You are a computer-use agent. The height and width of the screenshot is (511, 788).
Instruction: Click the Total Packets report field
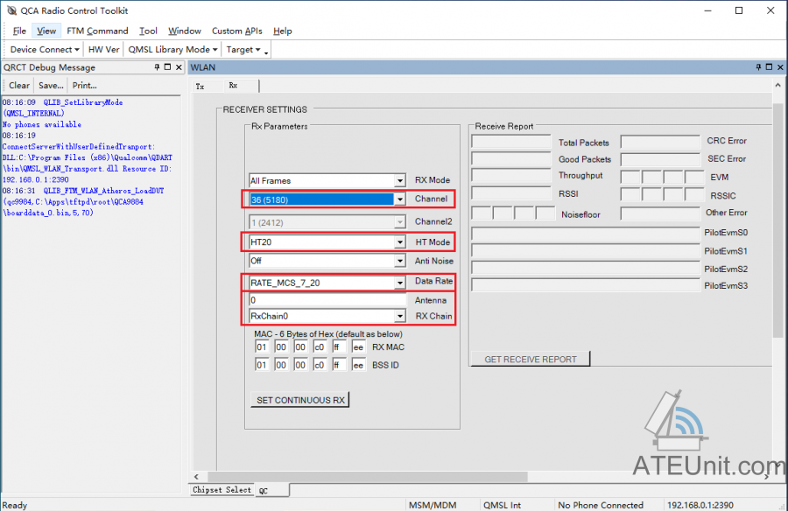pos(511,142)
